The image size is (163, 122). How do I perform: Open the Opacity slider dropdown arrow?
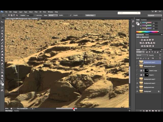pos(160,55)
